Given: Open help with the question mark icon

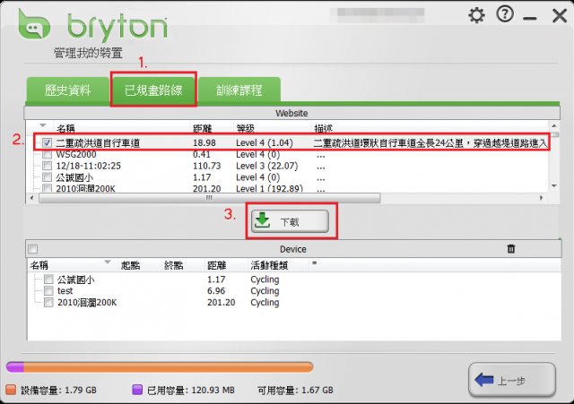Looking at the screenshot, I should 505,14.
